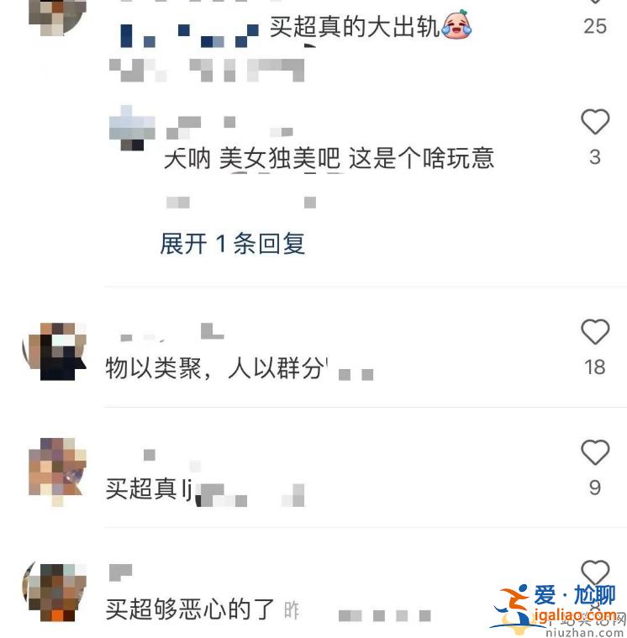
Task: Like the 买超够恶心的了 comment
Action: point(594,572)
